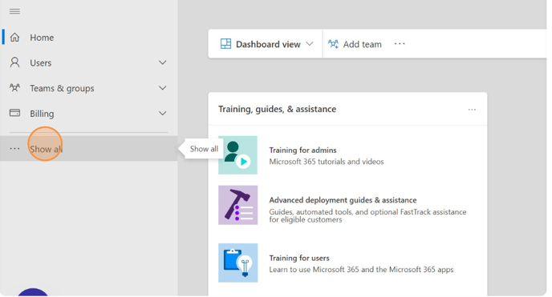Click the Training for admins thumbnail
This screenshot has height=297, width=552.
click(237, 155)
